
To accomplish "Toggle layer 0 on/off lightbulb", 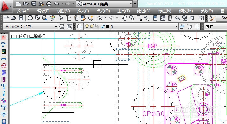I will click(x=87, y=26).
